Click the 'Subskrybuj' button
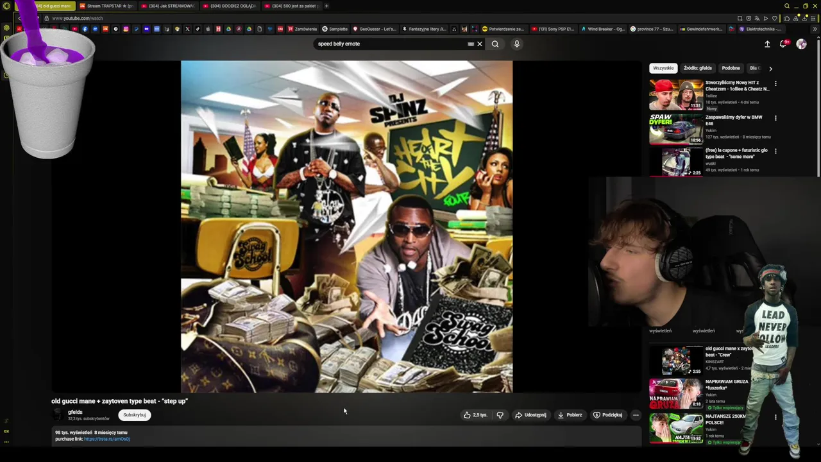Image resolution: width=821 pixels, height=462 pixels. 135,415
